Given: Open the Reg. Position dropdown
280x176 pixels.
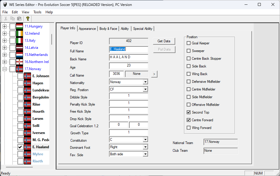Looking at the screenshot, I should (x=145, y=89).
